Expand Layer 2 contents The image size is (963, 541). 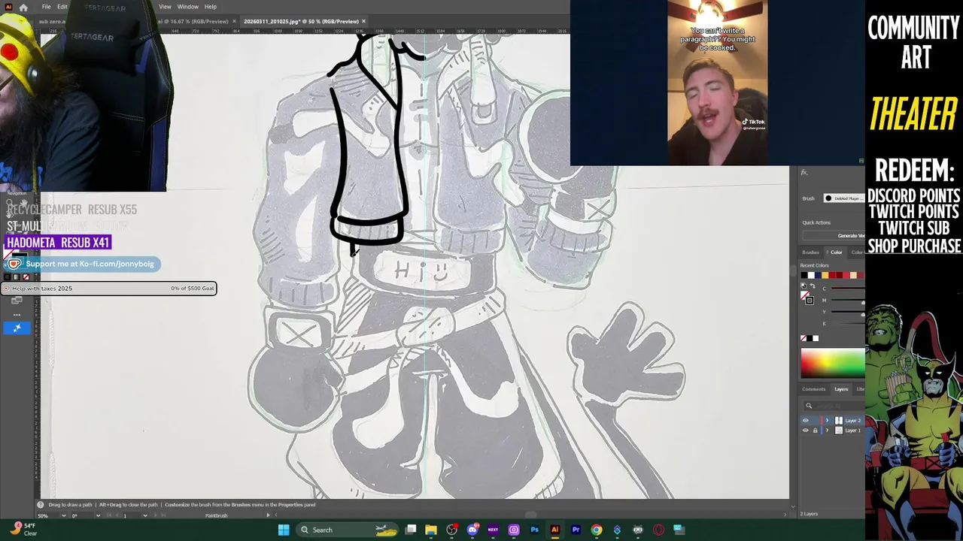[x=827, y=421]
